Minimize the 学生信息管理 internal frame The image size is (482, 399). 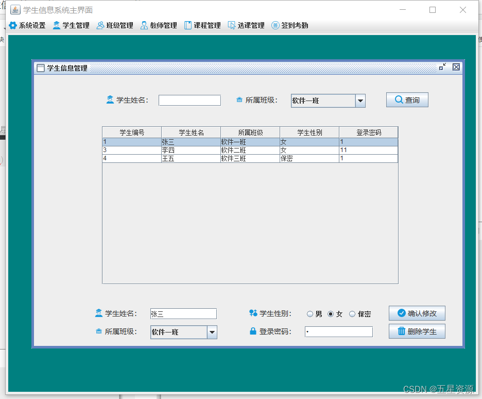coord(443,66)
